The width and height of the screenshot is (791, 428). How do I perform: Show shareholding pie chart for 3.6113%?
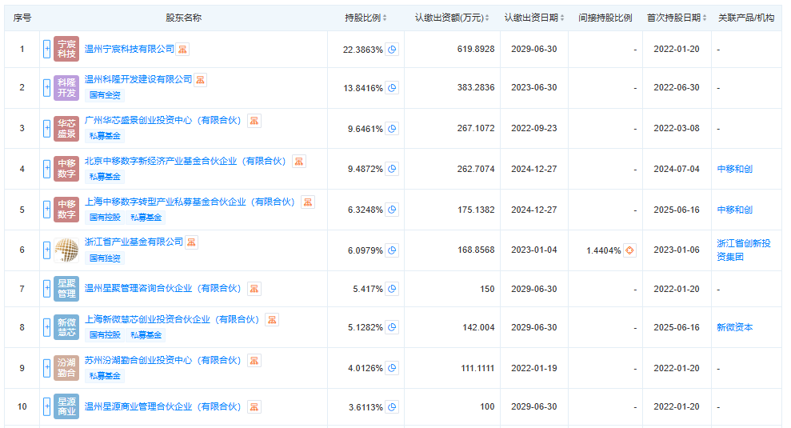click(392, 407)
